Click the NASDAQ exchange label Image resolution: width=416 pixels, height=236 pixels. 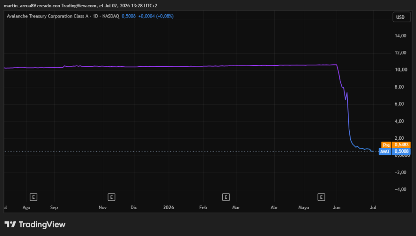click(x=110, y=16)
